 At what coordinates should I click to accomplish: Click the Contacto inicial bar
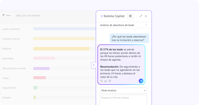tap(64, 38)
